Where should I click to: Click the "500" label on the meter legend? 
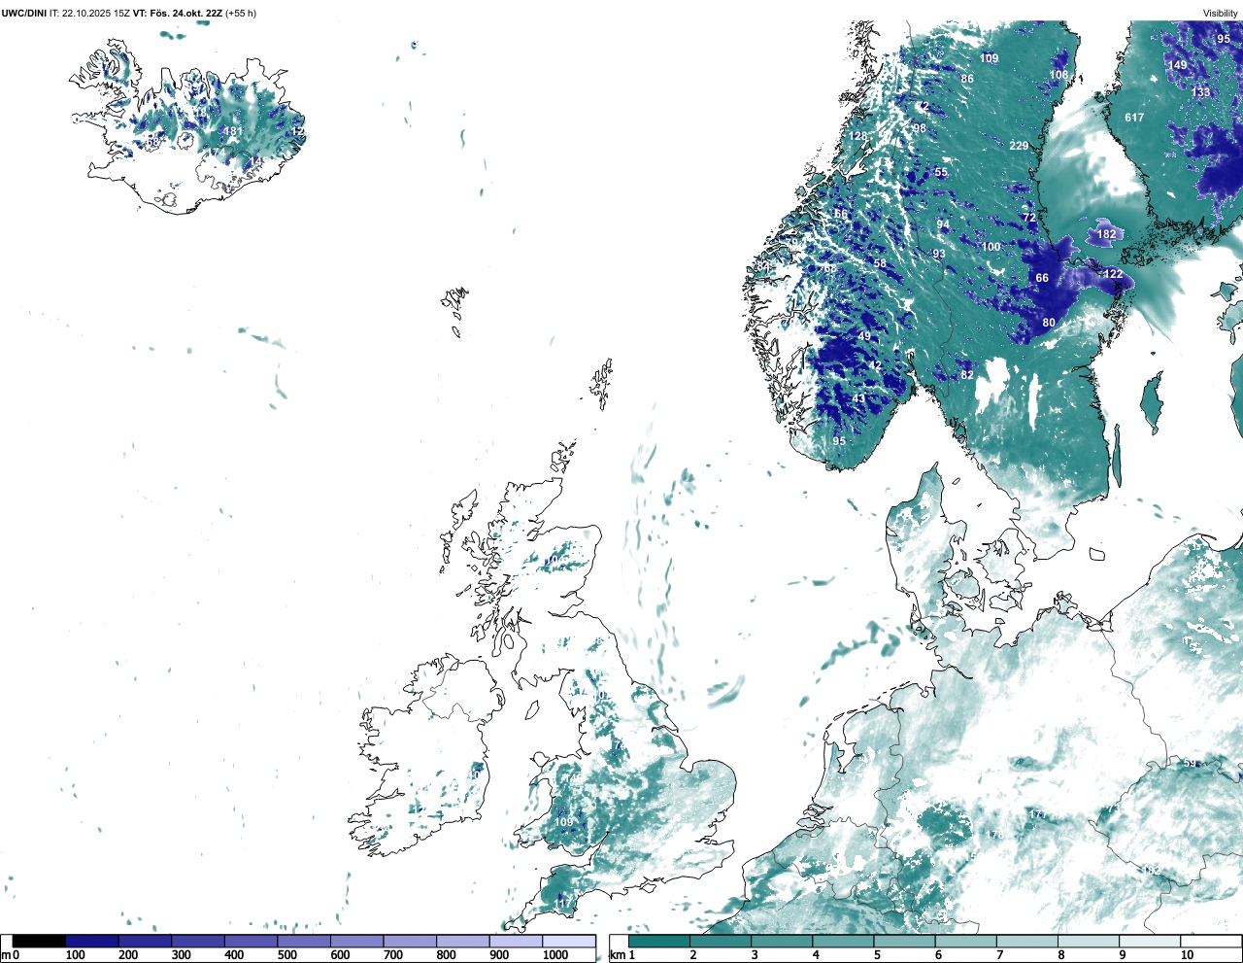(x=287, y=955)
